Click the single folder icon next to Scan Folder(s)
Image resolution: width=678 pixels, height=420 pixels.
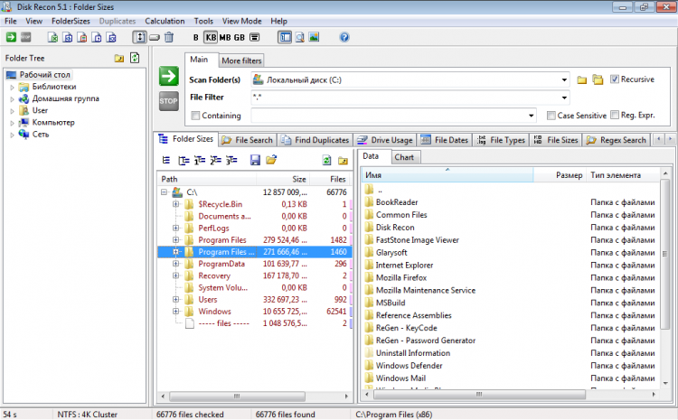[x=582, y=80]
